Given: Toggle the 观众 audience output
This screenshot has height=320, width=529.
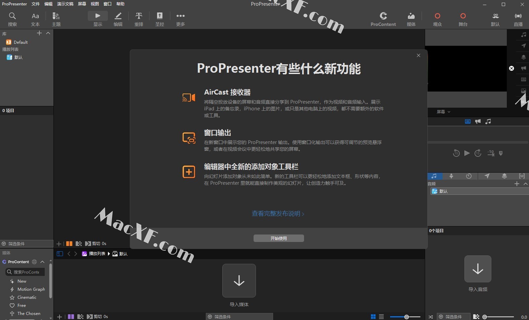Looking at the screenshot, I should tap(438, 19).
